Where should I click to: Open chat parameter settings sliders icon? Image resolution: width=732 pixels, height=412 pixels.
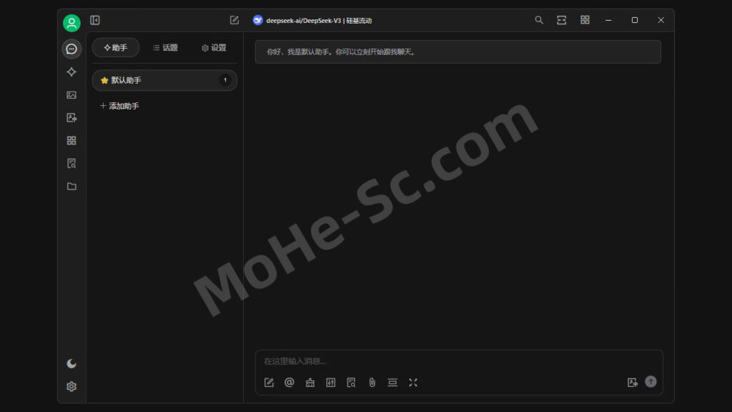click(x=330, y=383)
